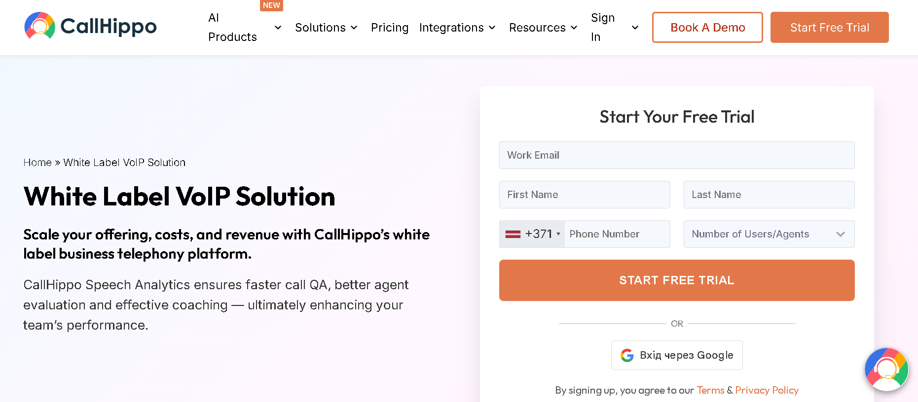The width and height of the screenshot is (918, 402).
Task: Click the Google logo in sign-in button
Action: coord(627,355)
